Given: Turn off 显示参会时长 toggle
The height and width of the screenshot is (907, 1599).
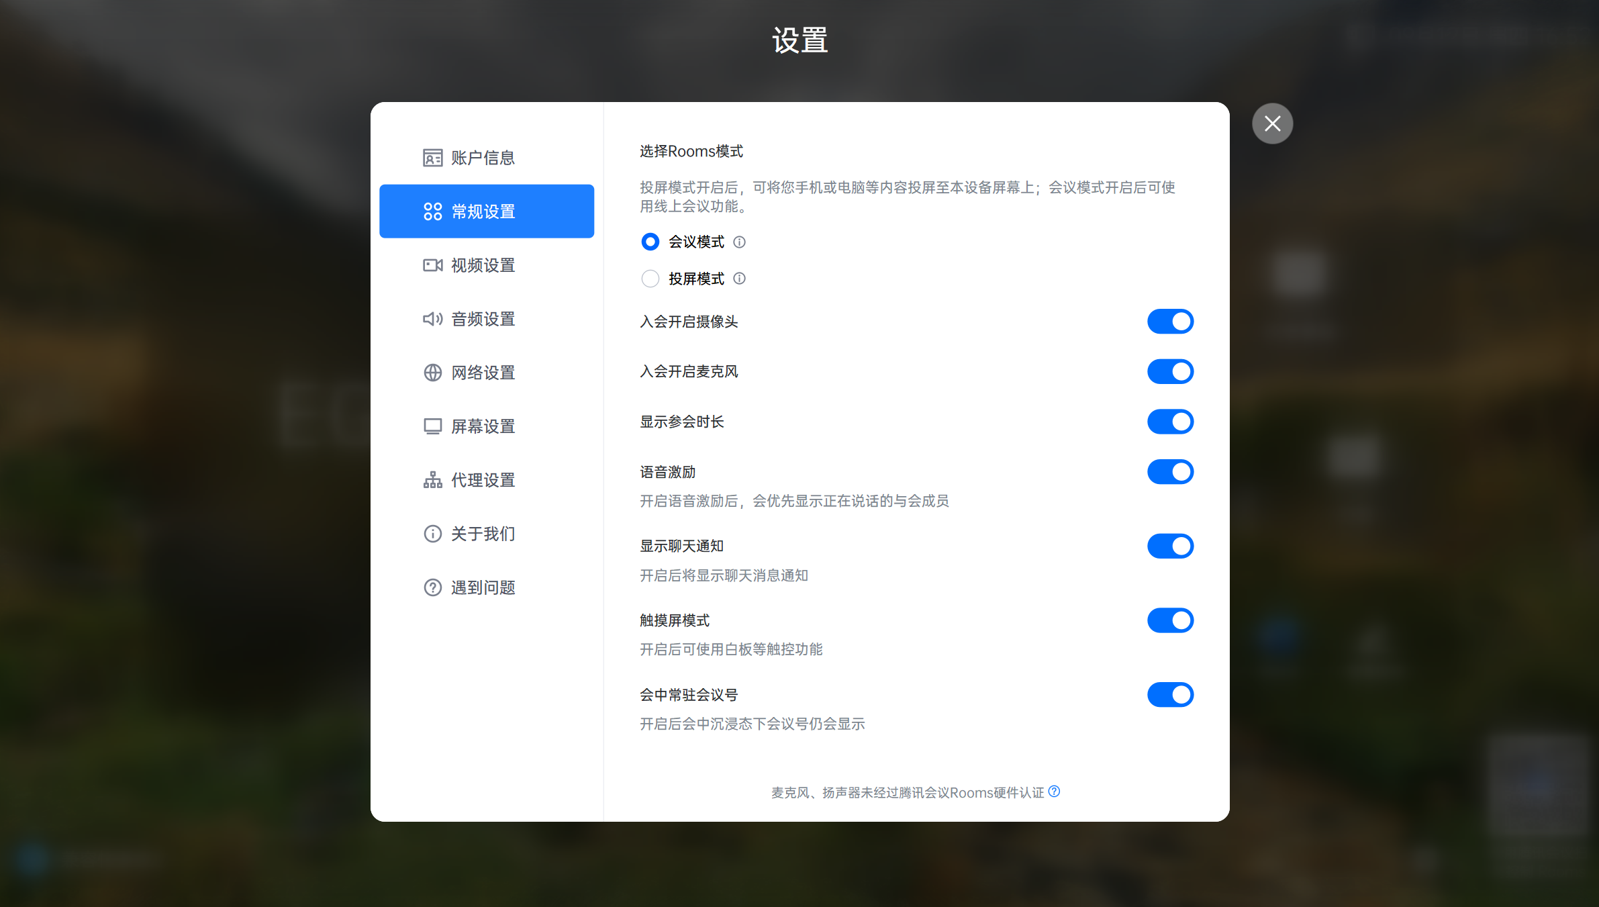Looking at the screenshot, I should click(x=1170, y=422).
